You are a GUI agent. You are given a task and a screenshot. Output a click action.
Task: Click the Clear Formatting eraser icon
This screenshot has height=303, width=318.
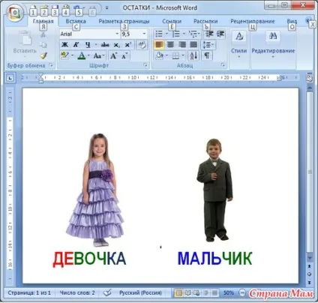[142, 45]
